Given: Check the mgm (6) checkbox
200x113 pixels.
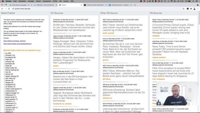Looking at the screenshot, I should [4, 59].
